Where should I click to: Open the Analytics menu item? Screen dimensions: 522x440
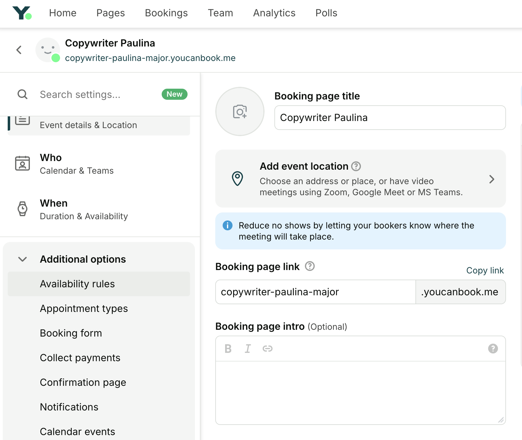coord(274,13)
